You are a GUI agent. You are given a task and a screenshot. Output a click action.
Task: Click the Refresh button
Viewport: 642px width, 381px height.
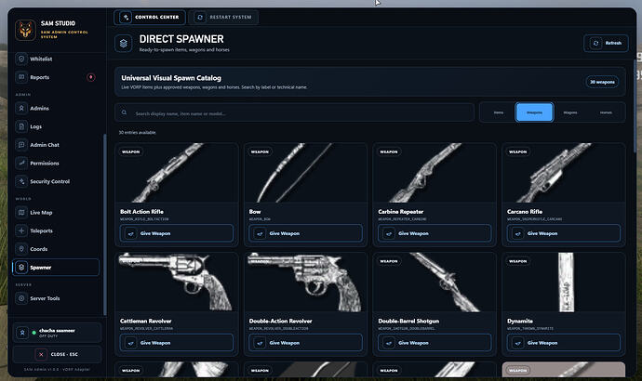(606, 43)
